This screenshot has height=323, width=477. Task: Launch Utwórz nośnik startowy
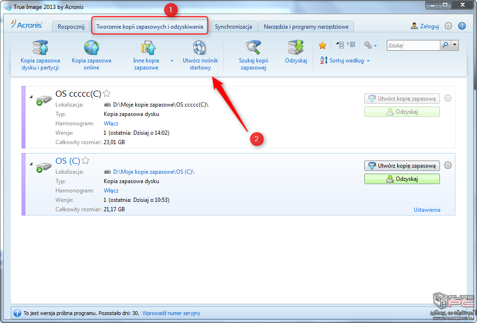click(x=200, y=55)
